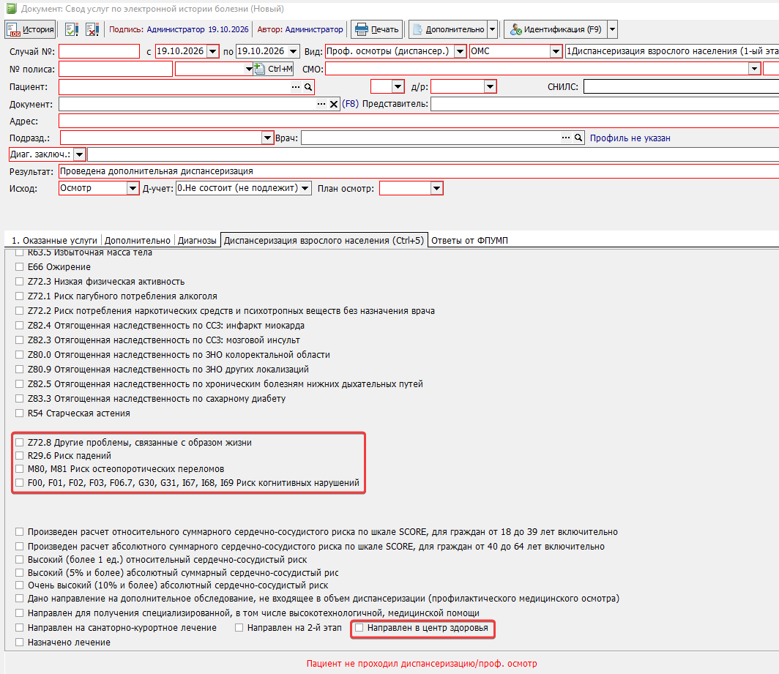Click the remove signature icon with red cross
This screenshot has height=674, width=779.
coord(92,29)
